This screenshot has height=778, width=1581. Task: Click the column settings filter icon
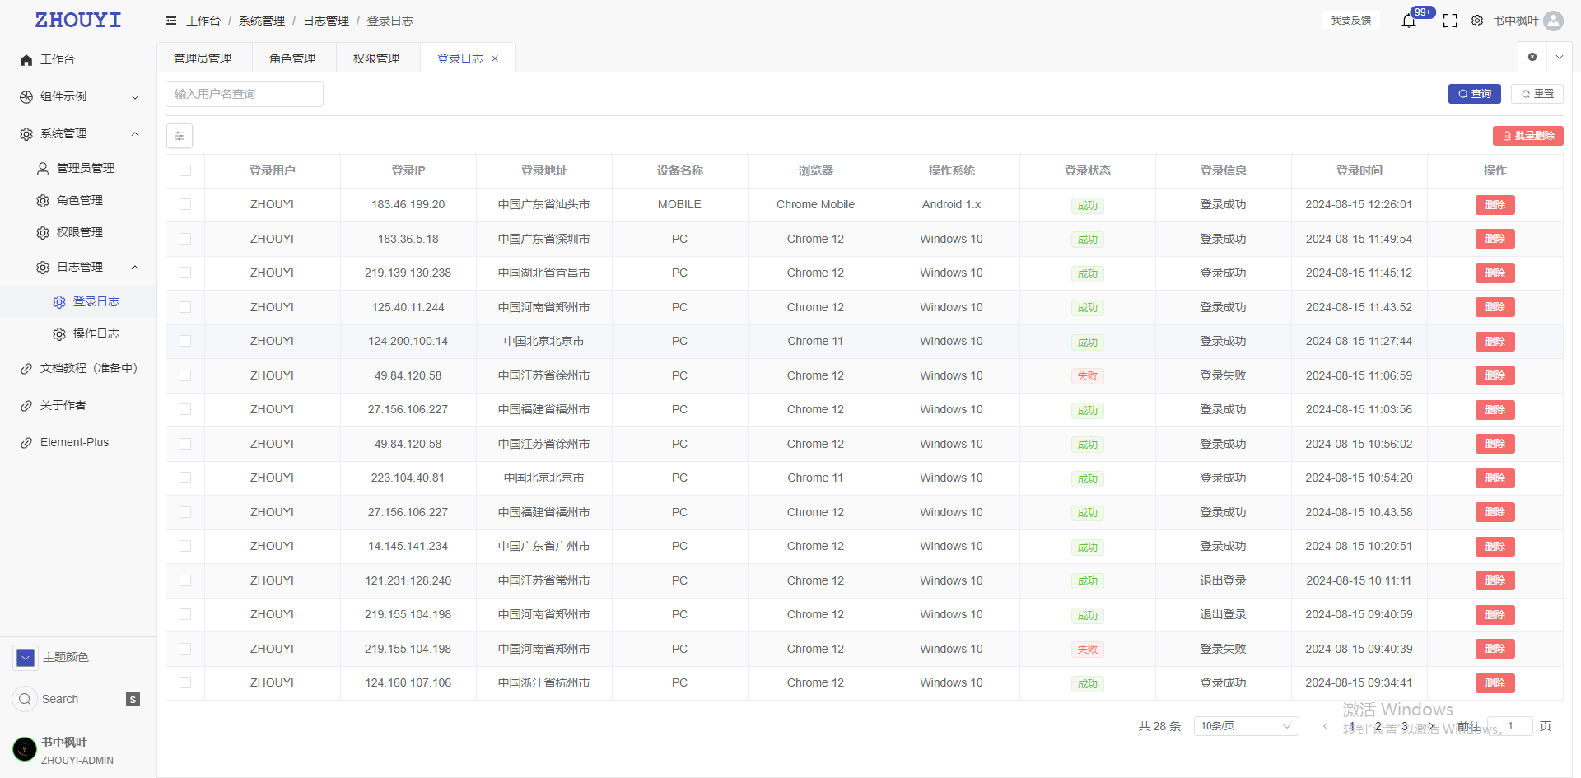click(x=180, y=136)
